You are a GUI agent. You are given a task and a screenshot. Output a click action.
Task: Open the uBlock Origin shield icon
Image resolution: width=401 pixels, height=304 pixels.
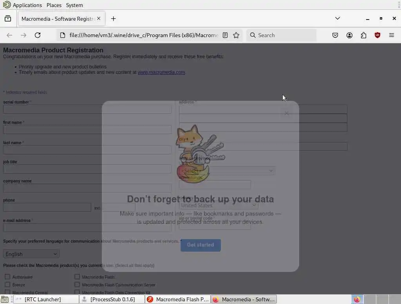378,35
